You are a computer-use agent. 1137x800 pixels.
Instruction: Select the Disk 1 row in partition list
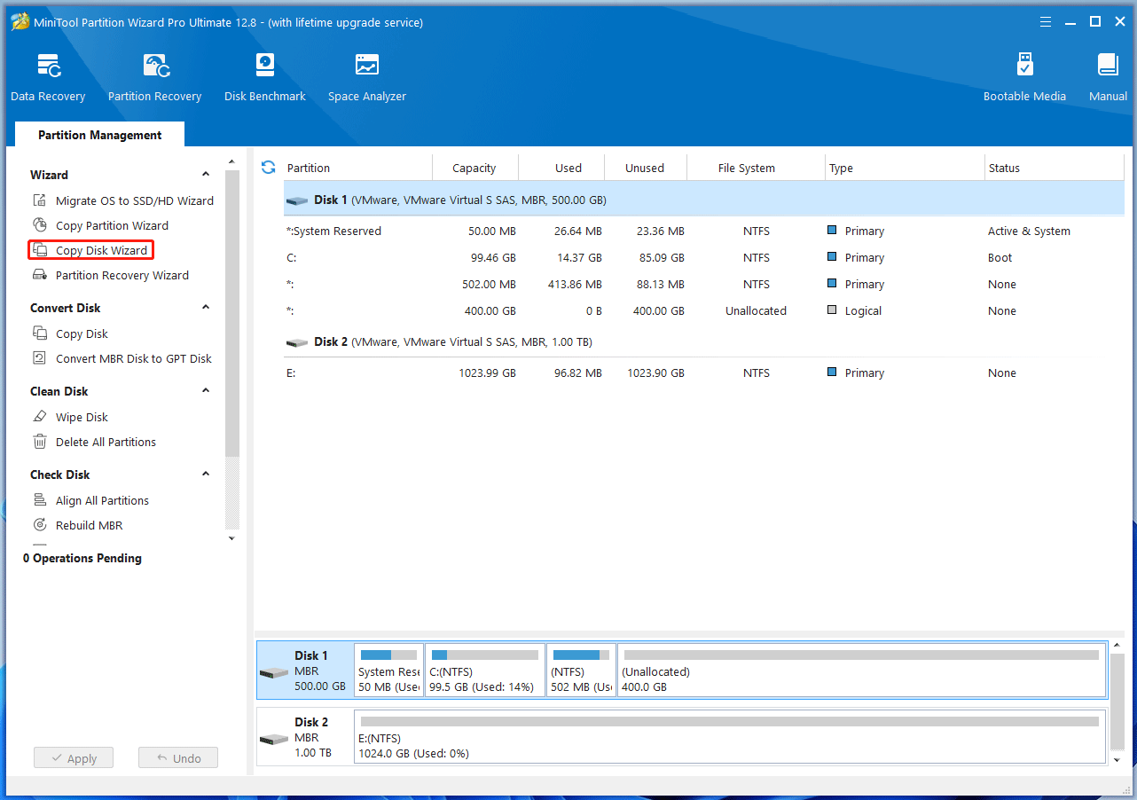[704, 200]
